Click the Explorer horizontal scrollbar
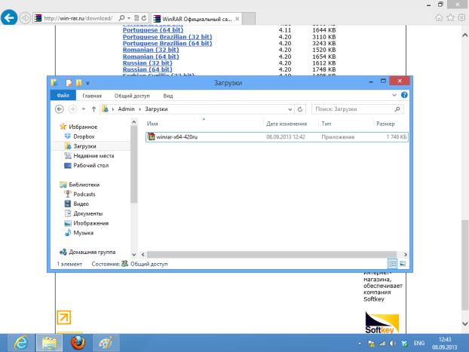This screenshot has height=352, width=469. point(271,255)
